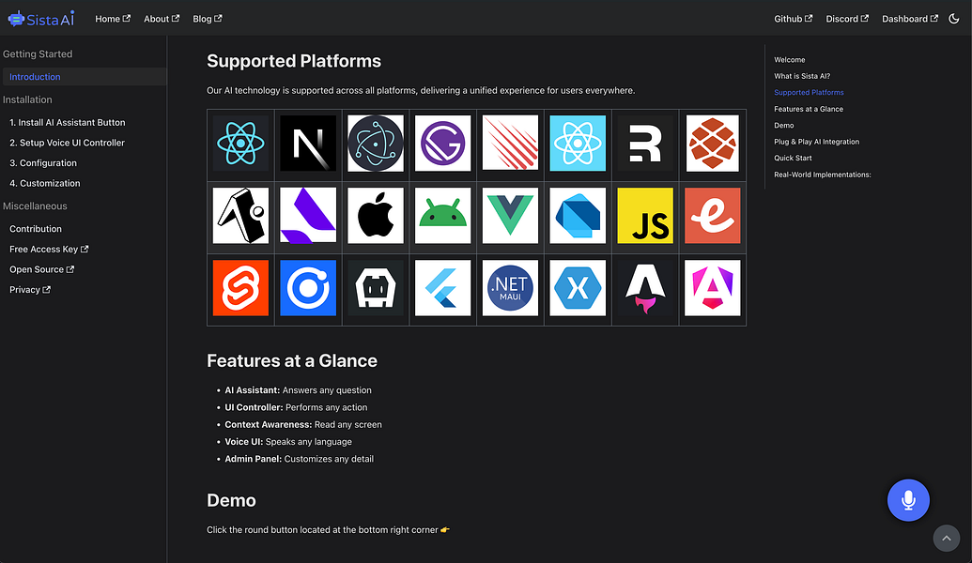The width and height of the screenshot is (972, 563).
Task: Click the Flutter logo tile
Action: [442, 288]
